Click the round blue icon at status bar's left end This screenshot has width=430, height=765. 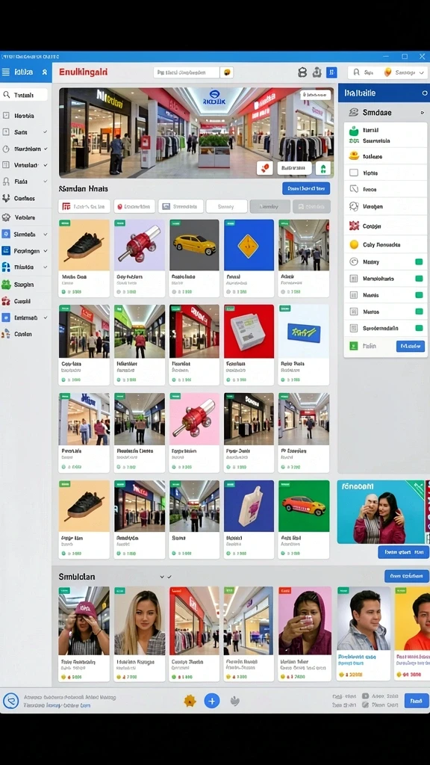(x=10, y=701)
